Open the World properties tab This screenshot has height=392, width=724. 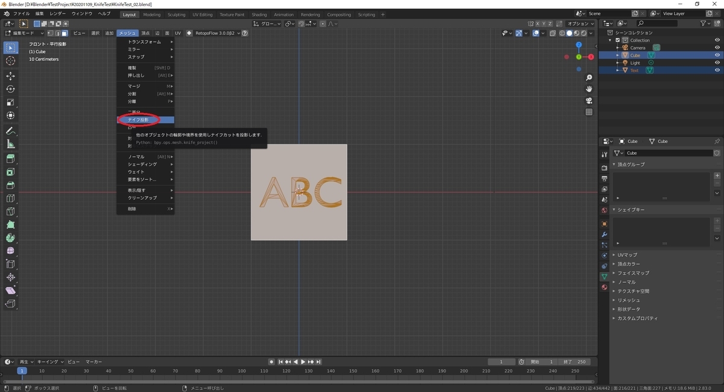604,210
